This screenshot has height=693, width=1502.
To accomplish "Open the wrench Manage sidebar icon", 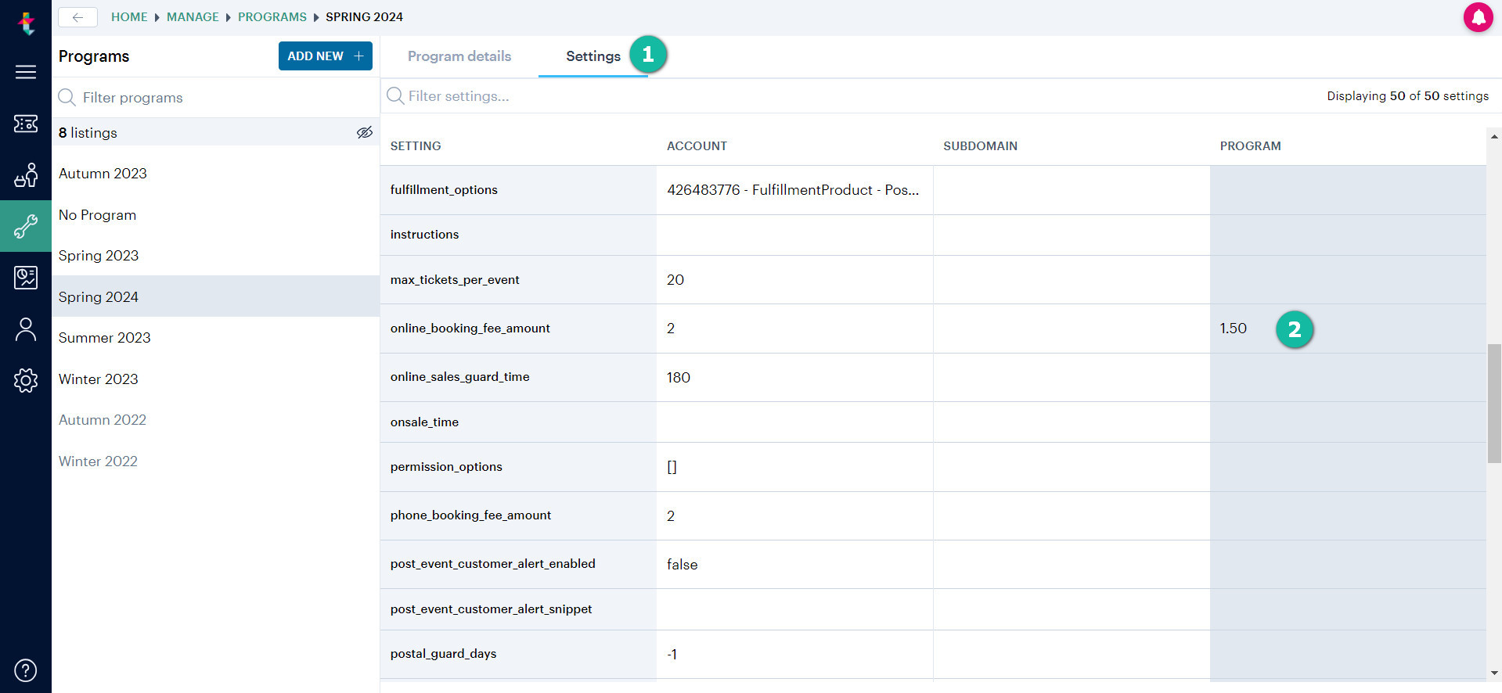I will coord(26,226).
